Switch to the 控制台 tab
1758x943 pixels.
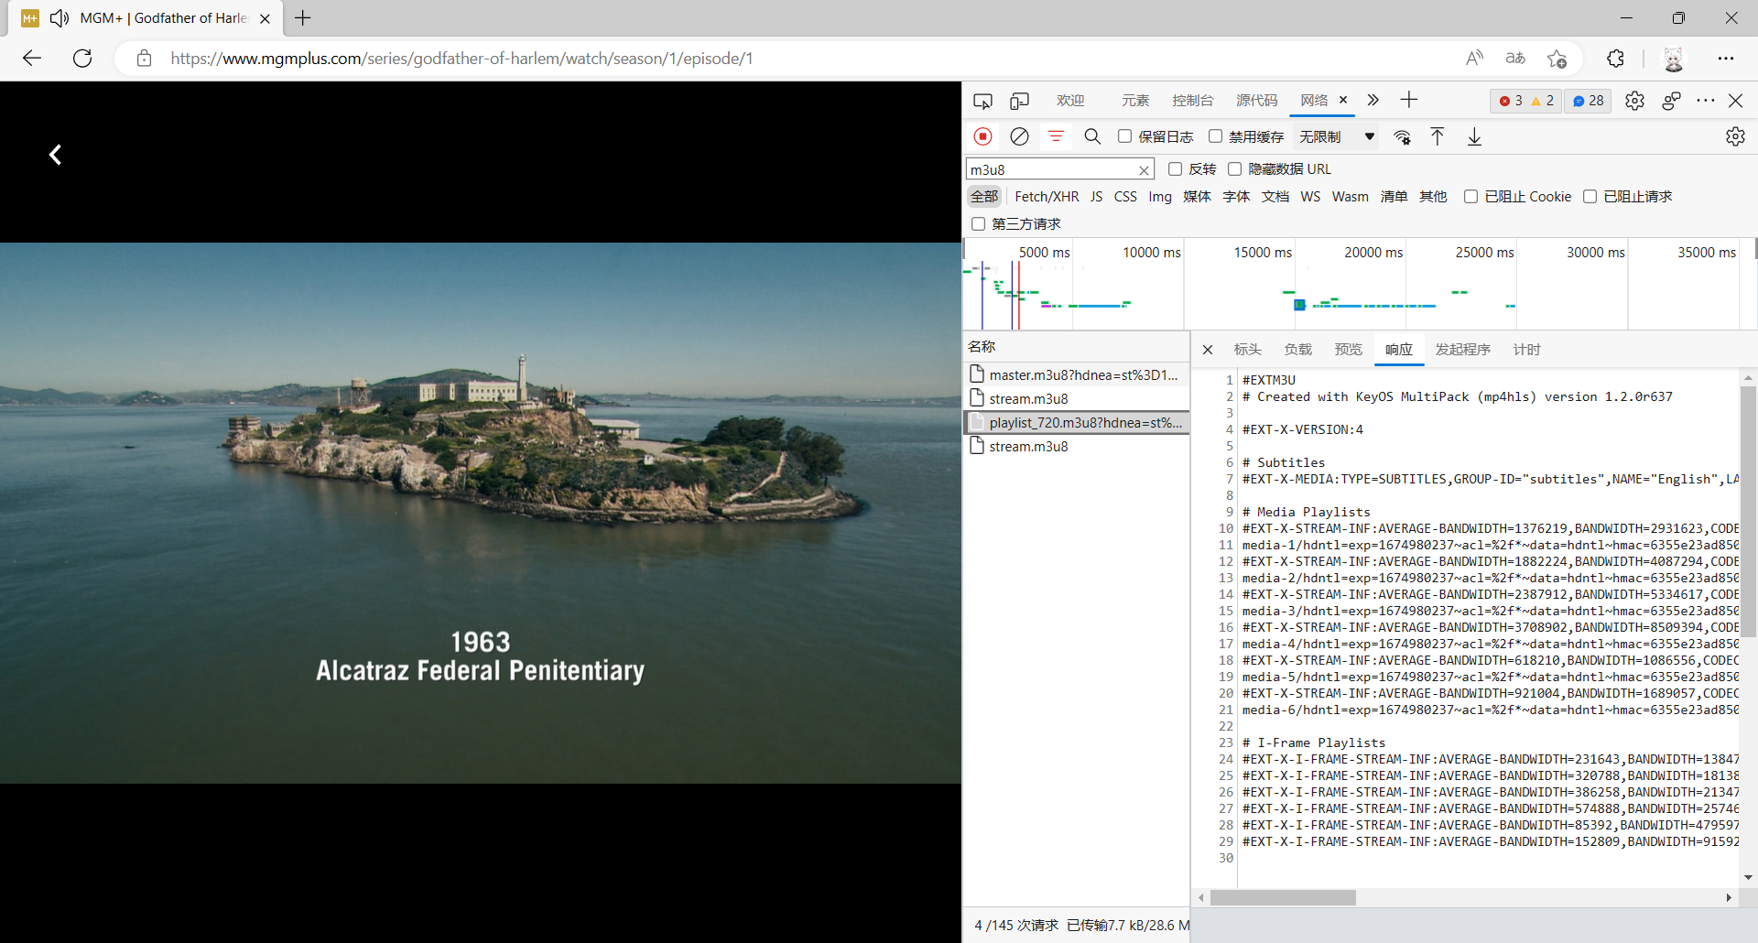[x=1192, y=101]
